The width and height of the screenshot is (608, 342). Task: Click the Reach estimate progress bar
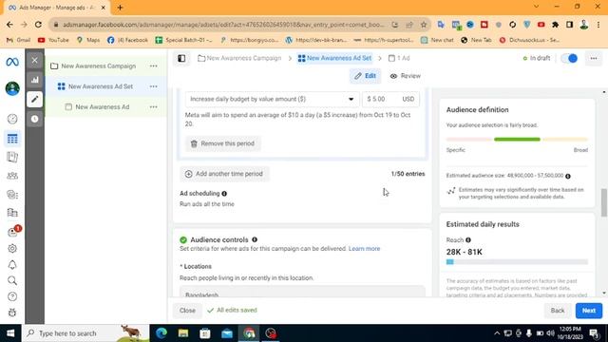tap(517, 262)
